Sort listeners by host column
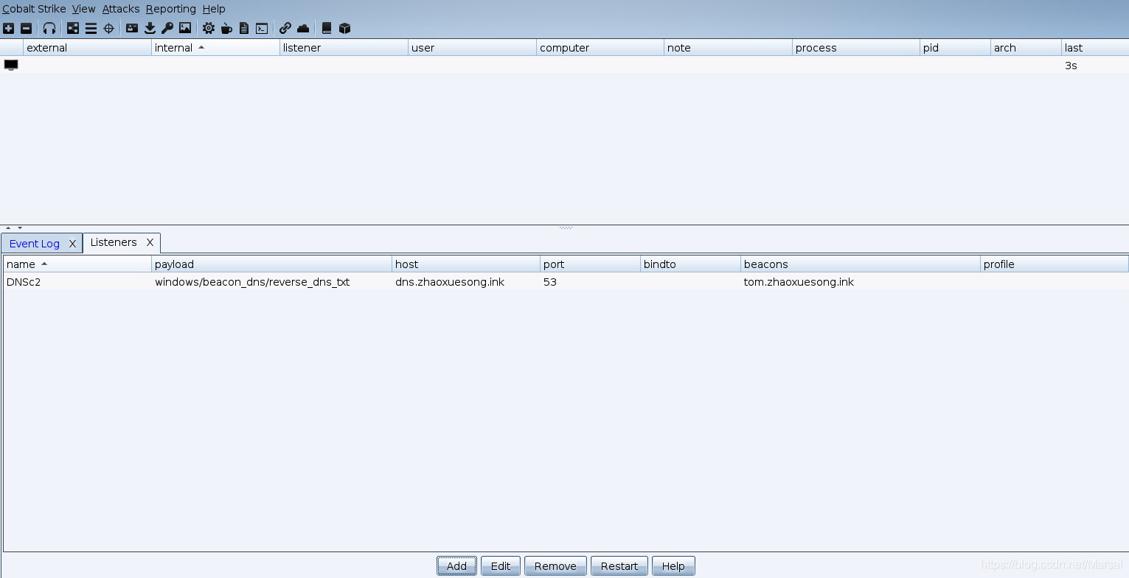This screenshot has width=1129, height=578. pyautogui.click(x=466, y=264)
